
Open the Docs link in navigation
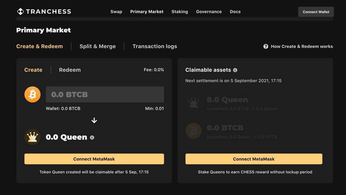(235, 12)
